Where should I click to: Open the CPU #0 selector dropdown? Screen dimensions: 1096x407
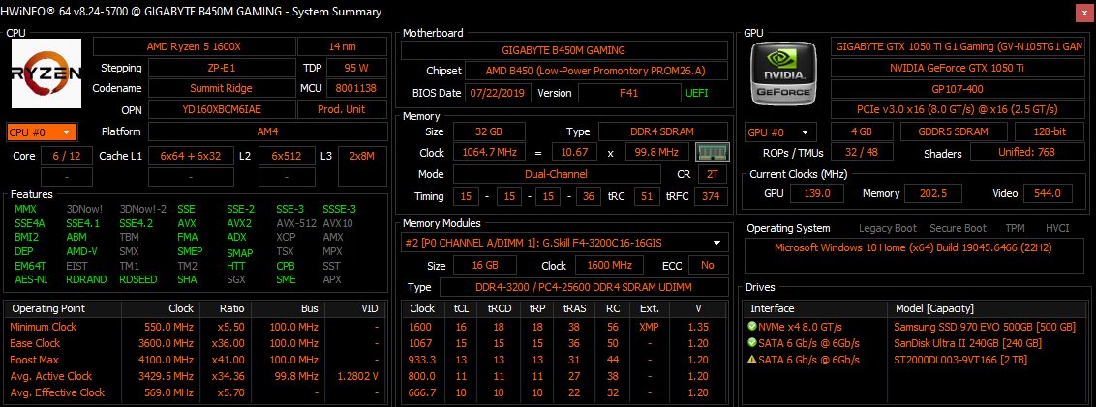click(42, 131)
